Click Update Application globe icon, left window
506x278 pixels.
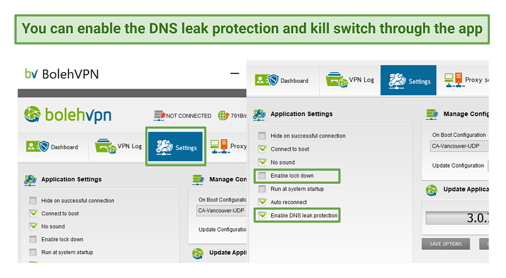coord(198,254)
